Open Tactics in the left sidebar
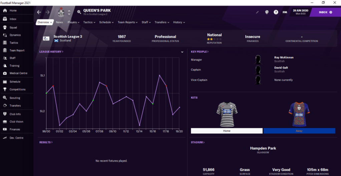 [14, 43]
